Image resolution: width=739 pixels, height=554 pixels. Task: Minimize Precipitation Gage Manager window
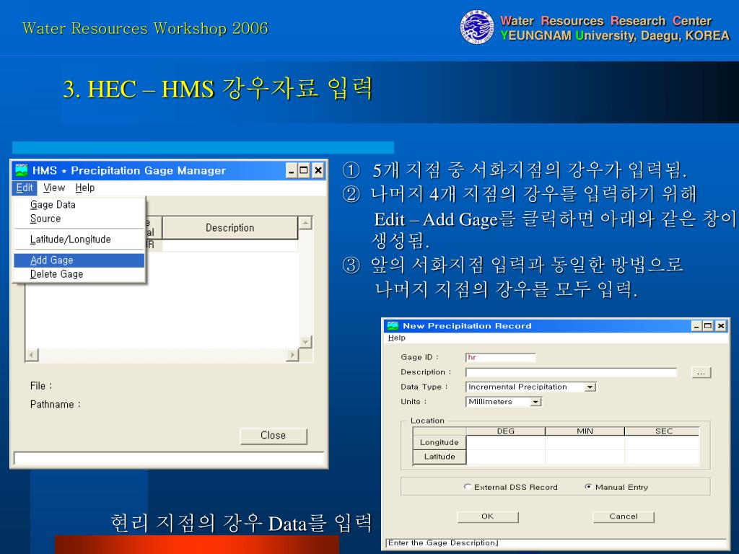pos(292,170)
